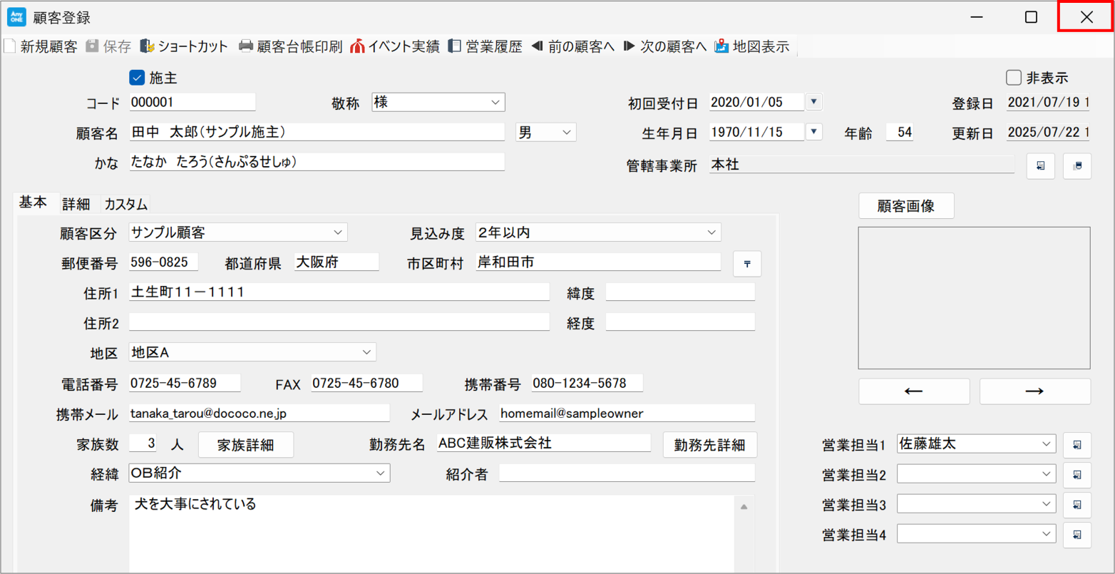Open 営業履歴 sales history
Screen dimensions: 1115x574
tap(485, 47)
